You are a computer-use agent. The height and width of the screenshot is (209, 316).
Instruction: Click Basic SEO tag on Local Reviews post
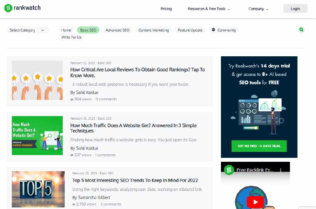pos(105,63)
